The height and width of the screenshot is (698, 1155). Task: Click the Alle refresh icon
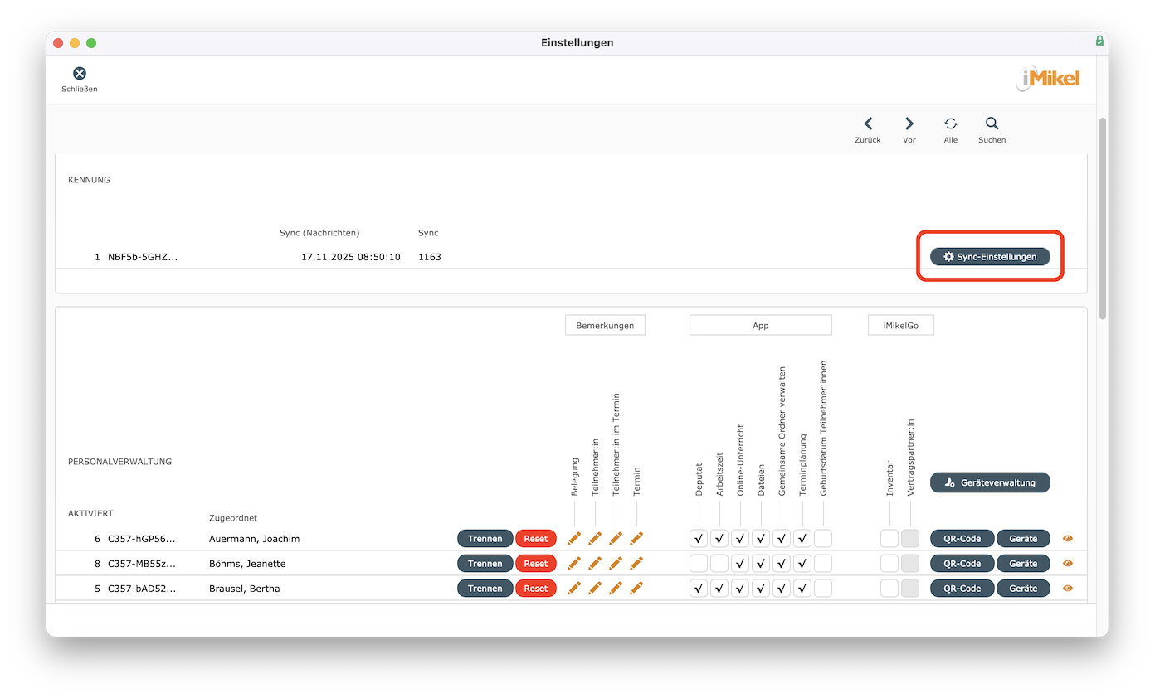(950, 124)
